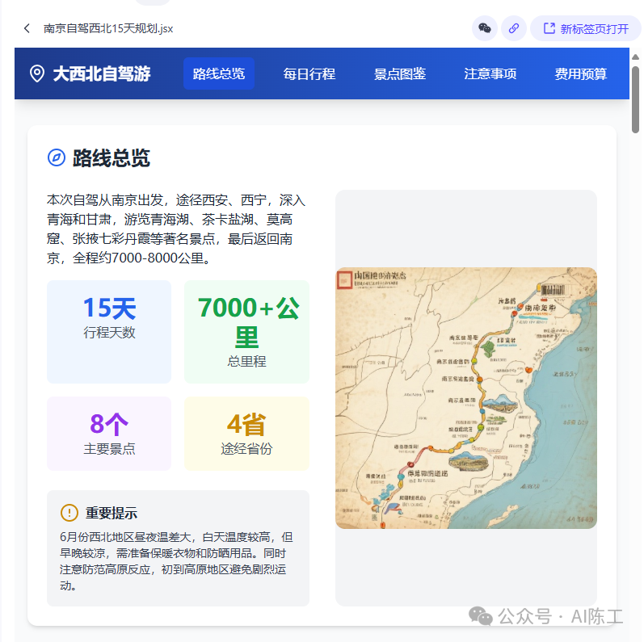
Task: Open preview with 新标签页打开 button
Action: coord(585,28)
